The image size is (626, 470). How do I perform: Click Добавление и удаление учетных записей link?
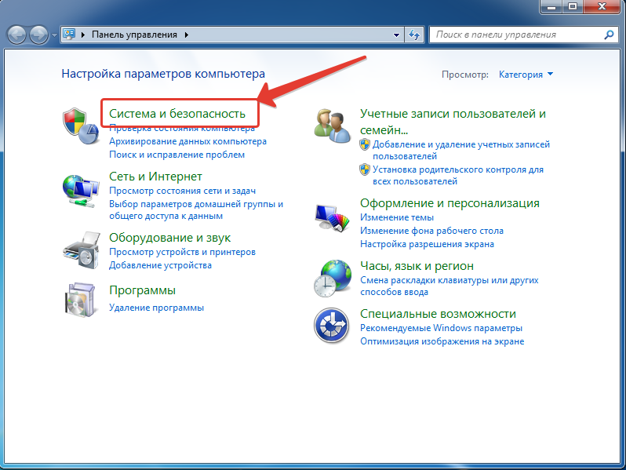pyautogui.click(x=461, y=150)
